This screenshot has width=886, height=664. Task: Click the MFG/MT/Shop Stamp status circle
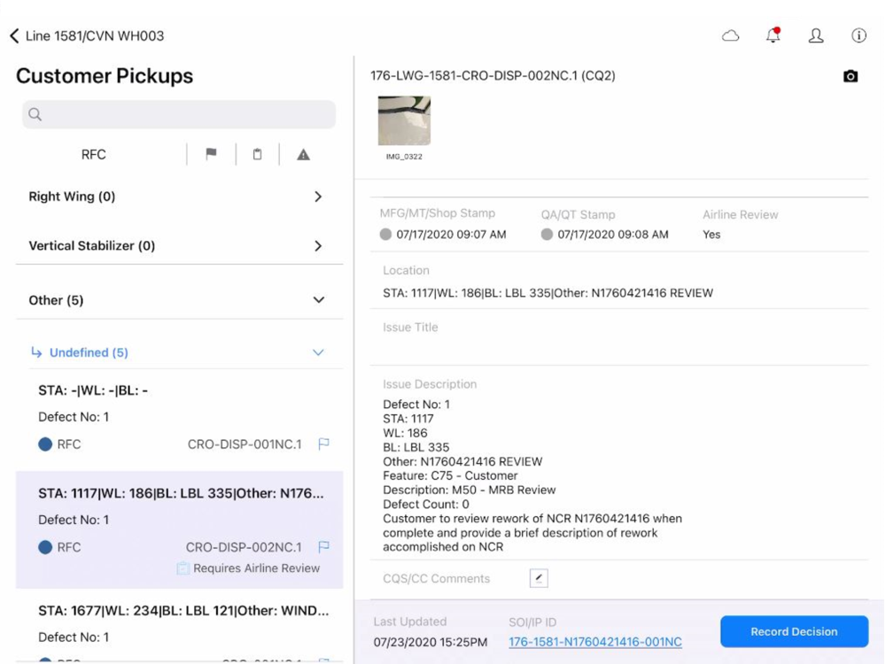click(x=385, y=235)
